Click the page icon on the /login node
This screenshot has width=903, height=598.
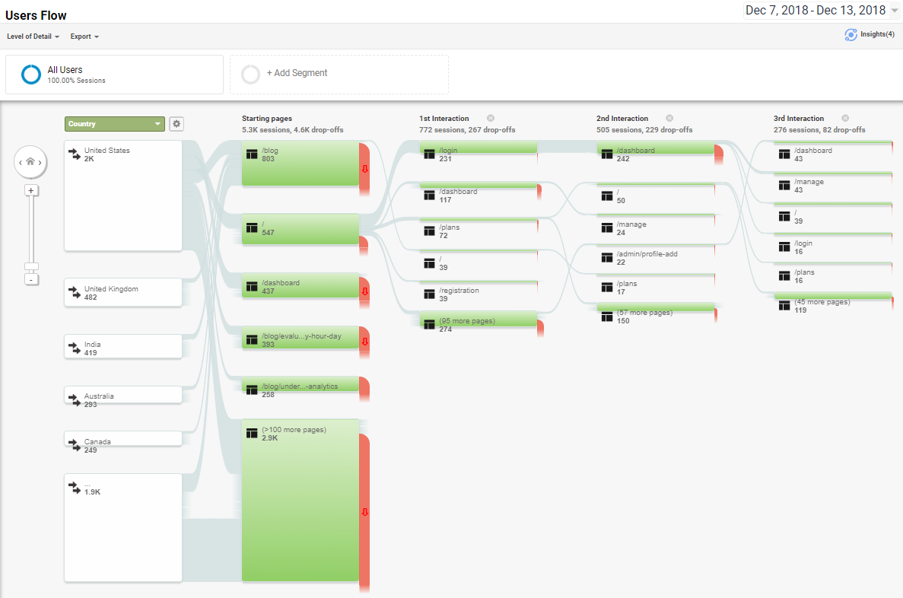430,153
